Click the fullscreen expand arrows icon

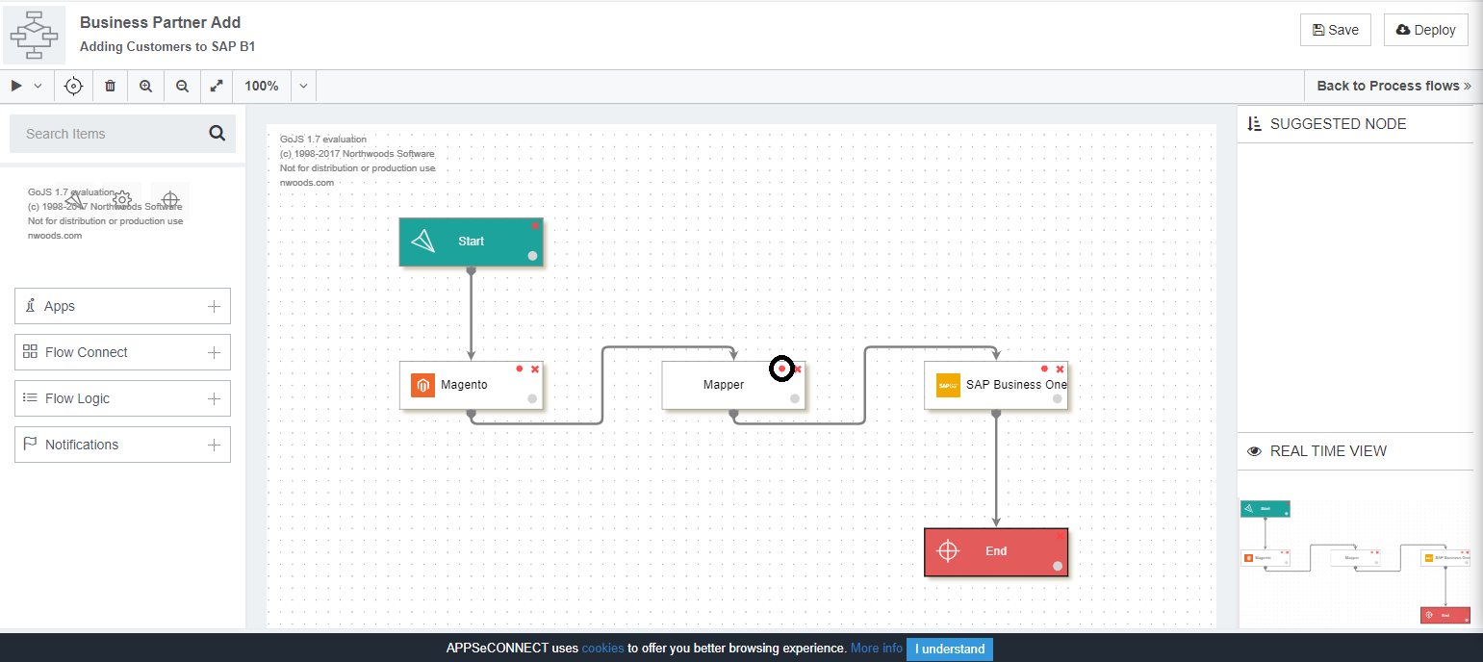coord(217,86)
